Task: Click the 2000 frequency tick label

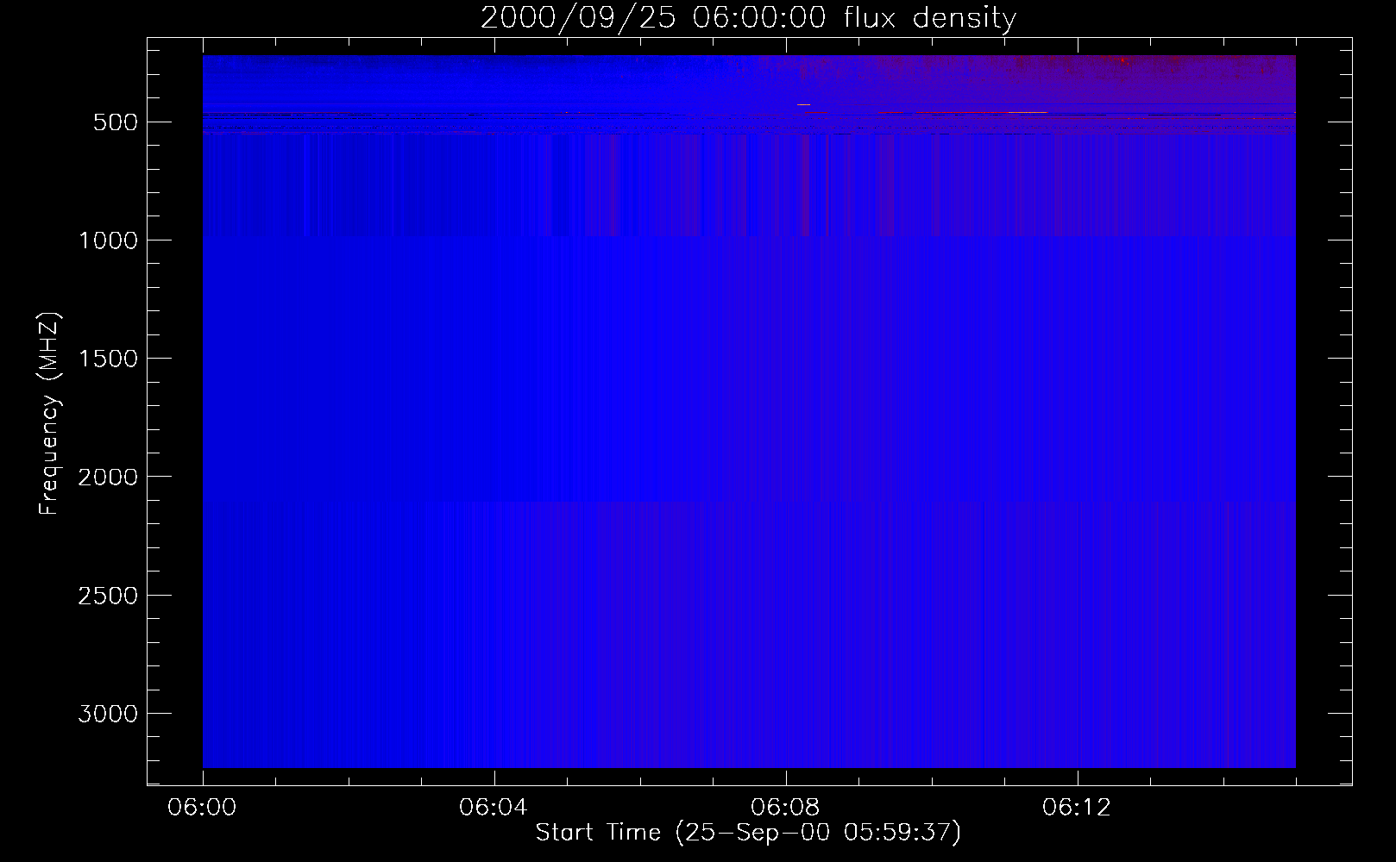Action: [x=108, y=477]
